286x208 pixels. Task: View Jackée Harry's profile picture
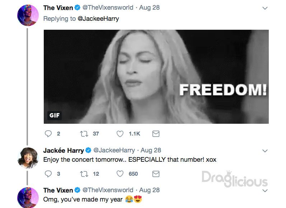coord(28,158)
